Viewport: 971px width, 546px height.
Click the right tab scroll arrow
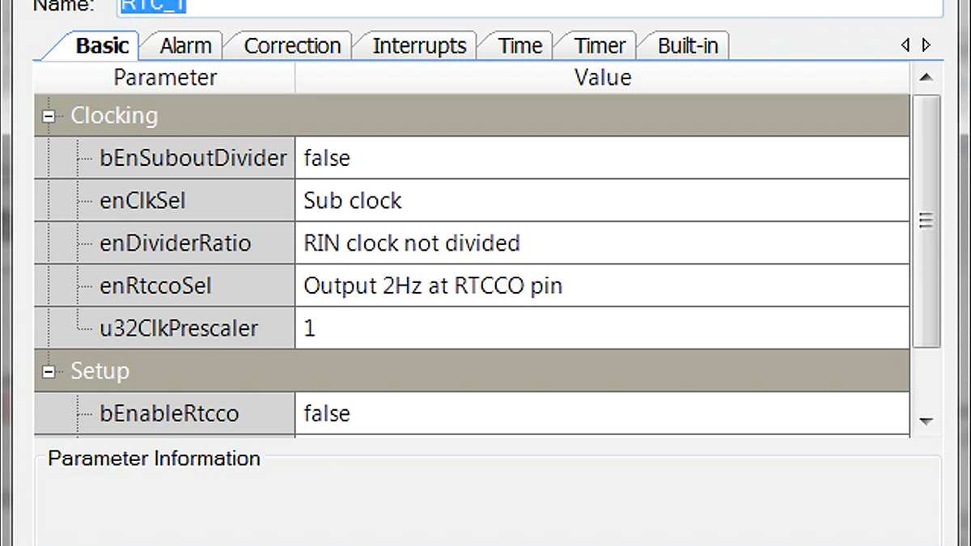[x=926, y=45]
